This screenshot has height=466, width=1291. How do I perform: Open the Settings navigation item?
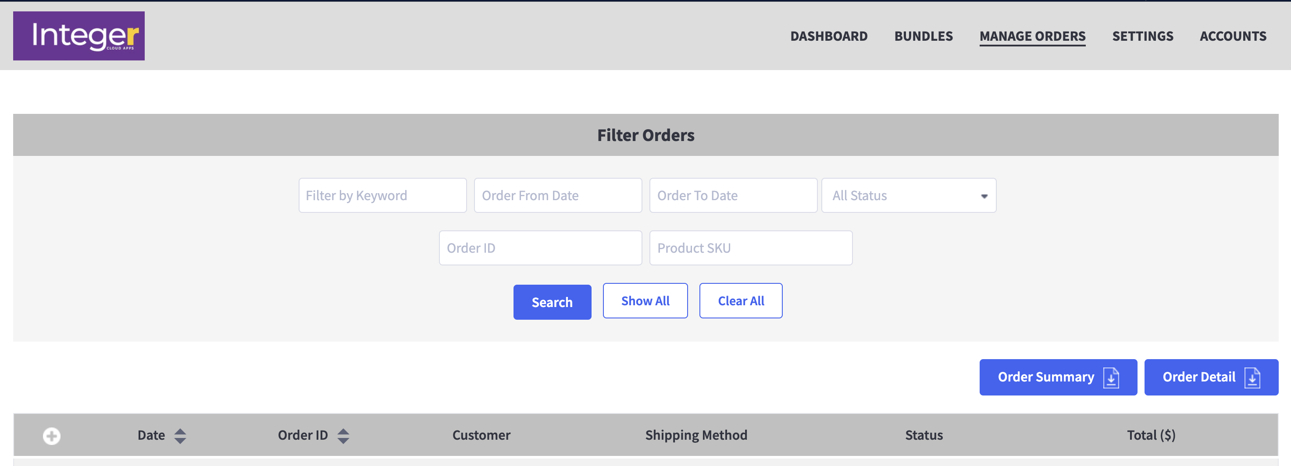(1143, 36)
